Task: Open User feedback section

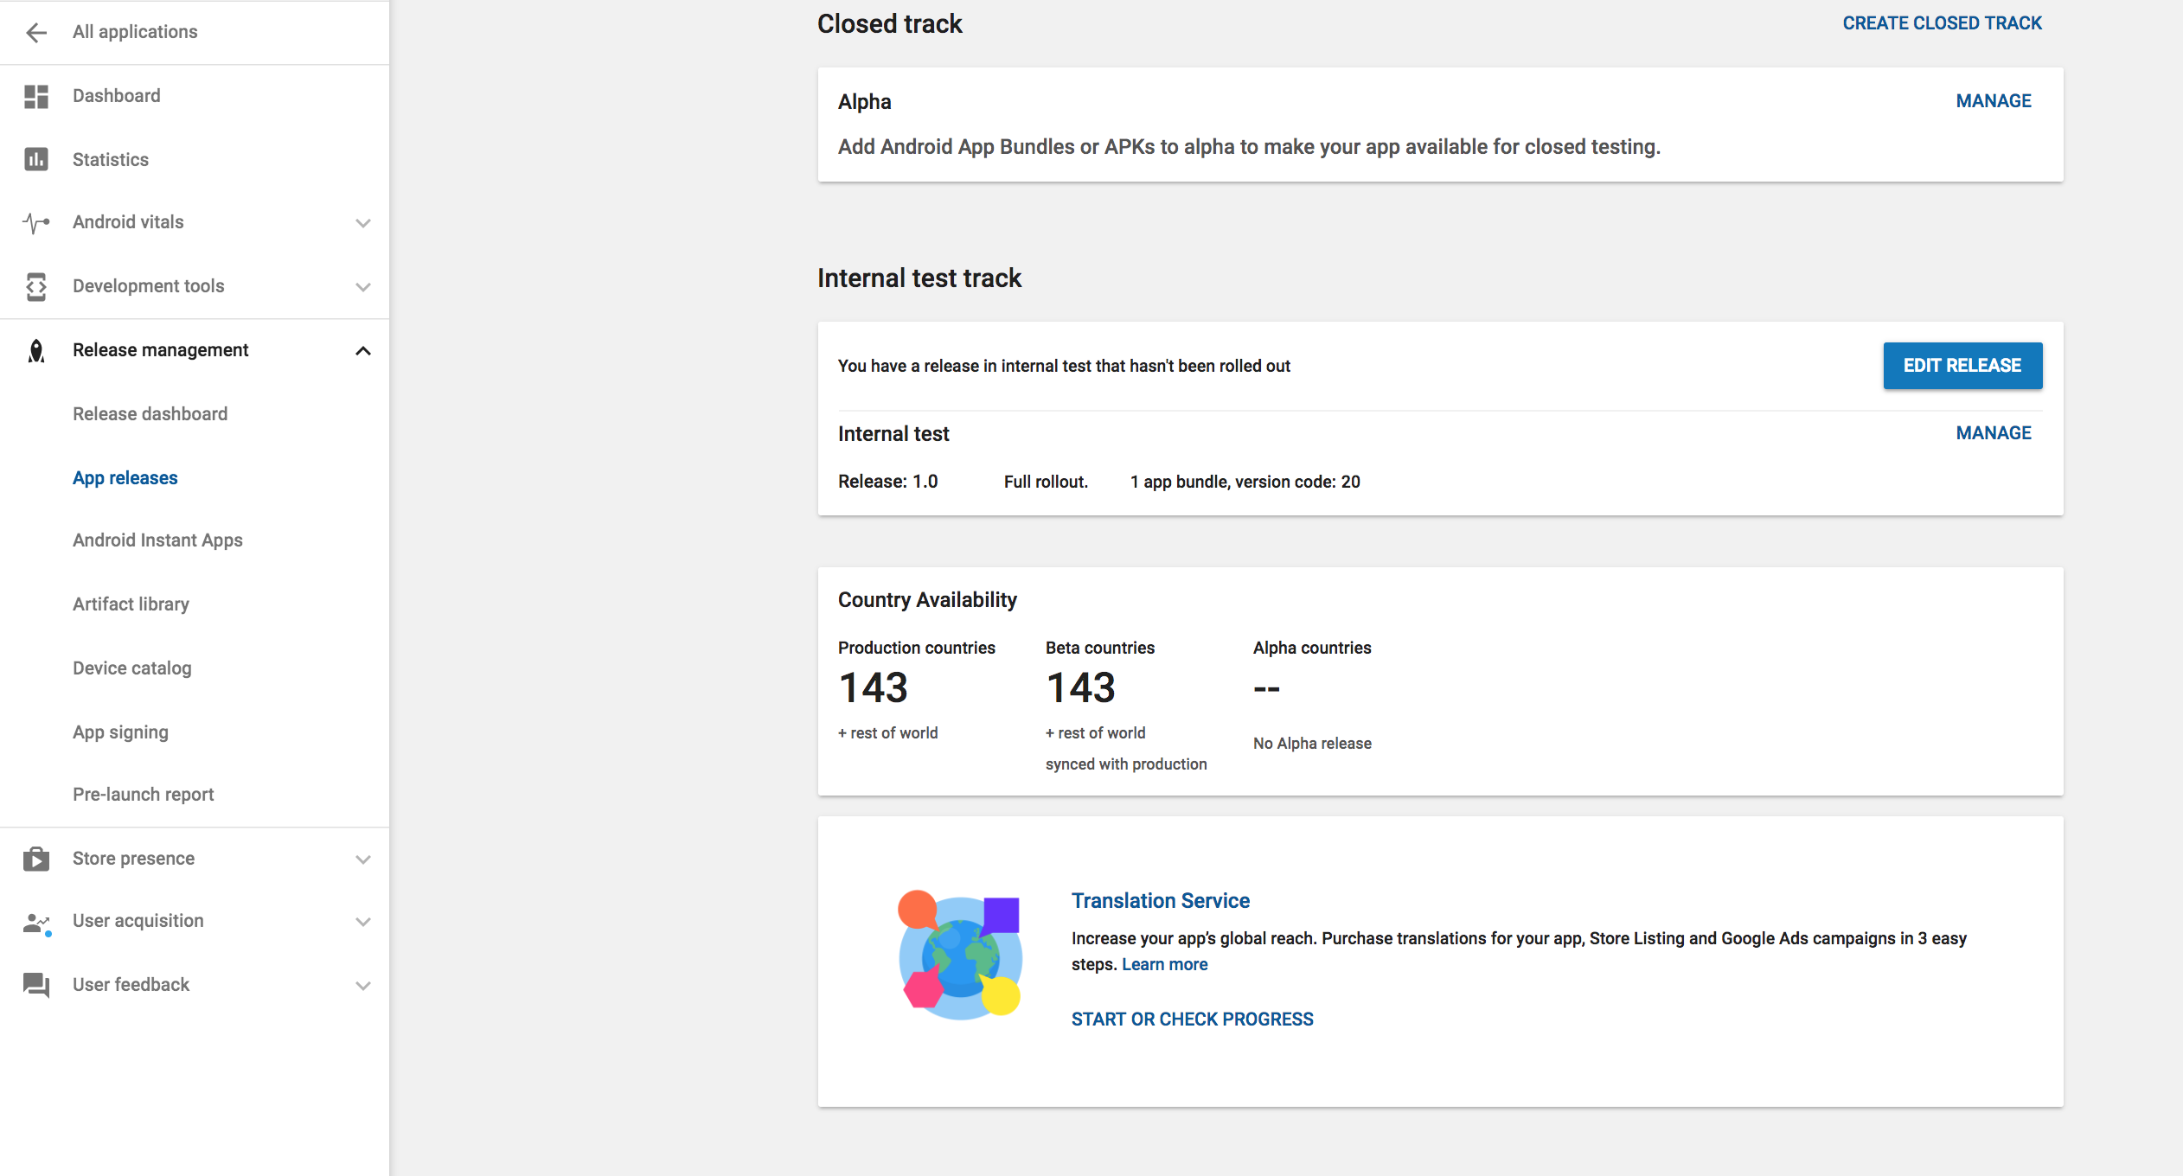Action: (131, 985)
